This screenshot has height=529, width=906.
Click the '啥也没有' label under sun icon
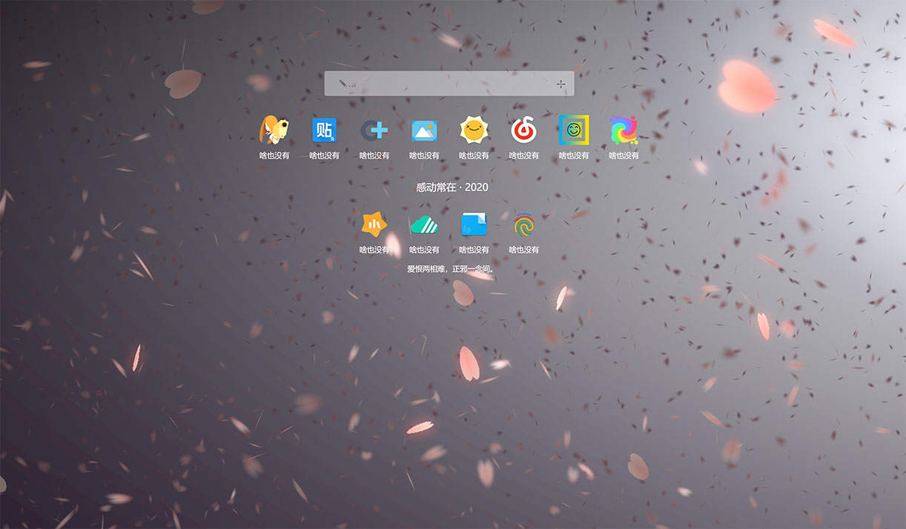click(x=474, y=156)
